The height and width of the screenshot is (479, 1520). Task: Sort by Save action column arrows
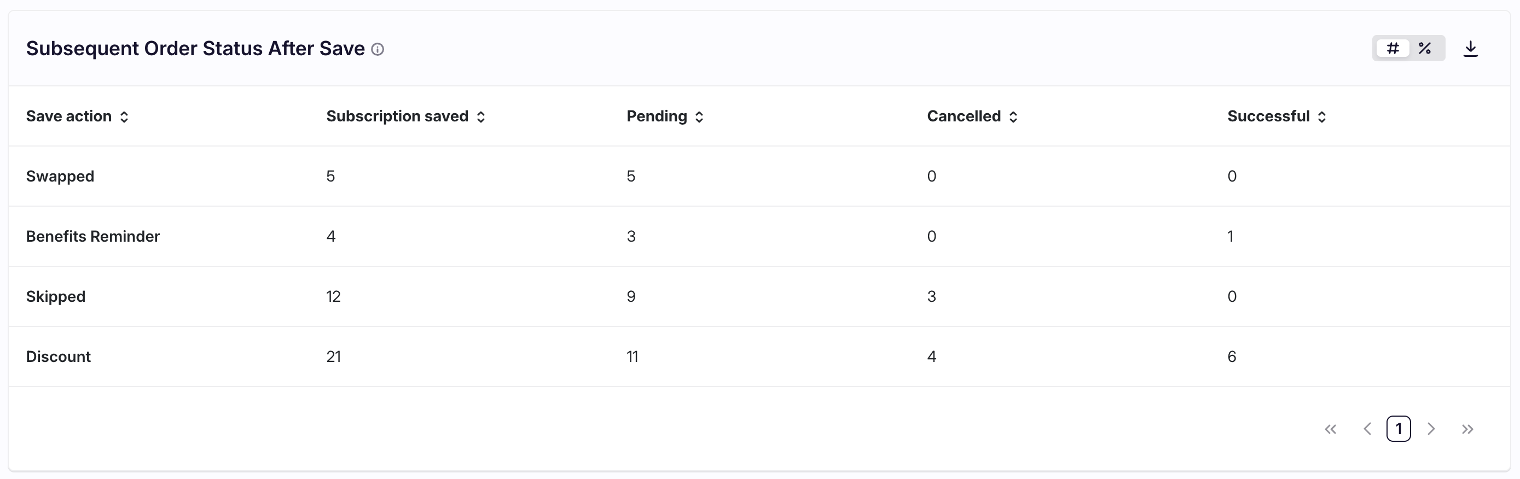click(x=124, y=117)
